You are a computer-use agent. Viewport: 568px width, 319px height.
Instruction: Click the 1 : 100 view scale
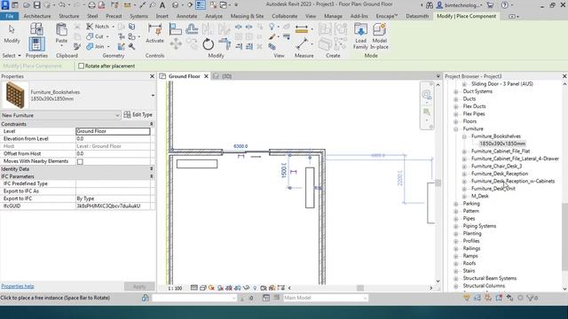[175, 288]
